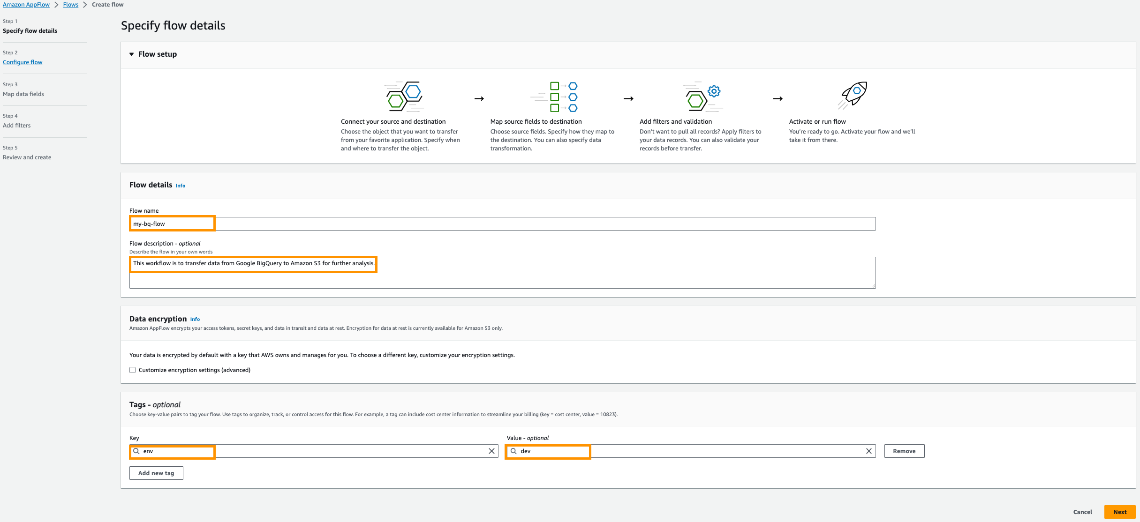Enable Customize encryption settings (advanced)
The width and height of the screenshot is (1140, 522).
click(133, 370)
